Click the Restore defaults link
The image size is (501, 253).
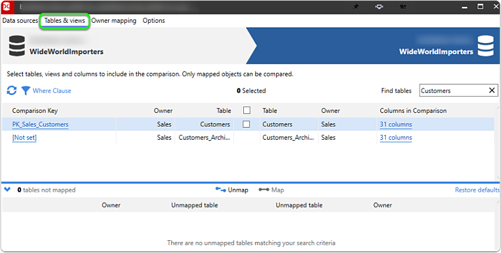click(x=477, y=190)
